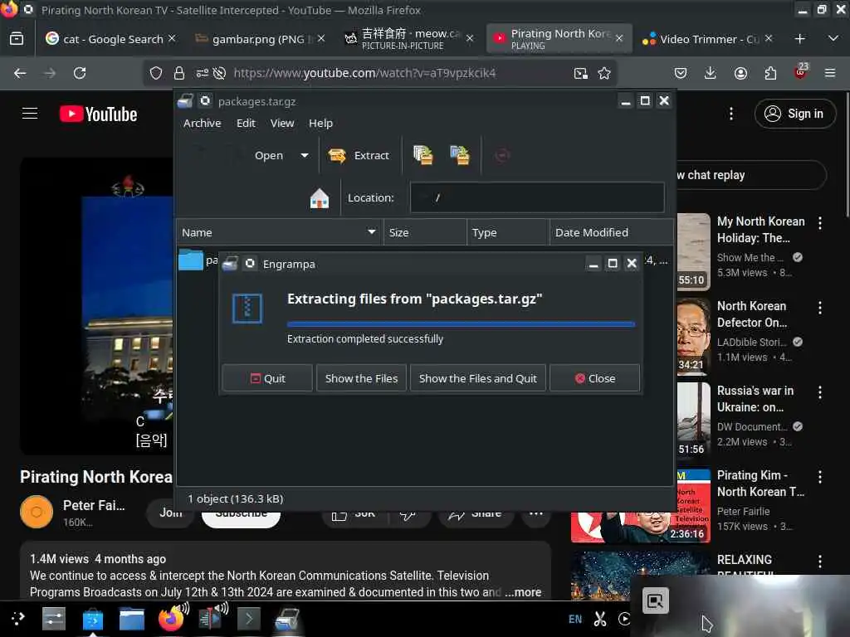
Task: Click the EN keyboard layout indicator
Action: 575,619
